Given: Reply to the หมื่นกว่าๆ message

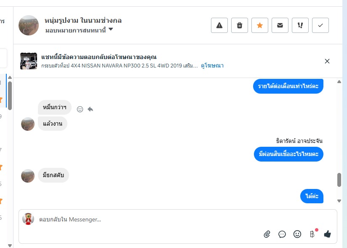Looking at the screenshot, I should 90,109.
